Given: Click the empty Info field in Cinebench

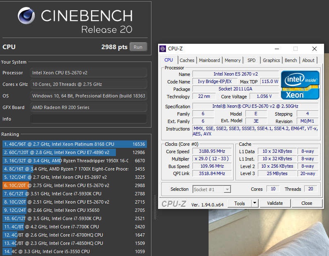Looking at the screenshot, I should click(x=89, y=119).
